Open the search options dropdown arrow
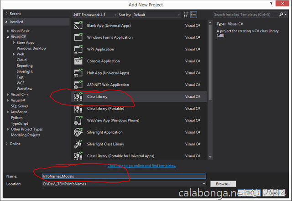This screenshot has height=201, width=292. tap(286, 15)
